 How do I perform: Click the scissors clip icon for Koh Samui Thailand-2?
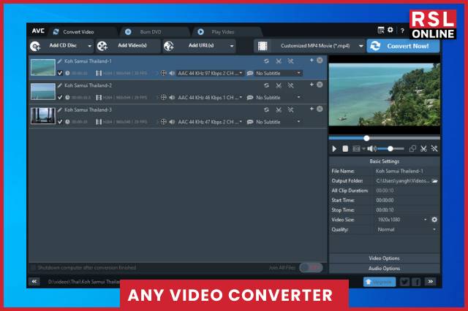pos(279,85)
